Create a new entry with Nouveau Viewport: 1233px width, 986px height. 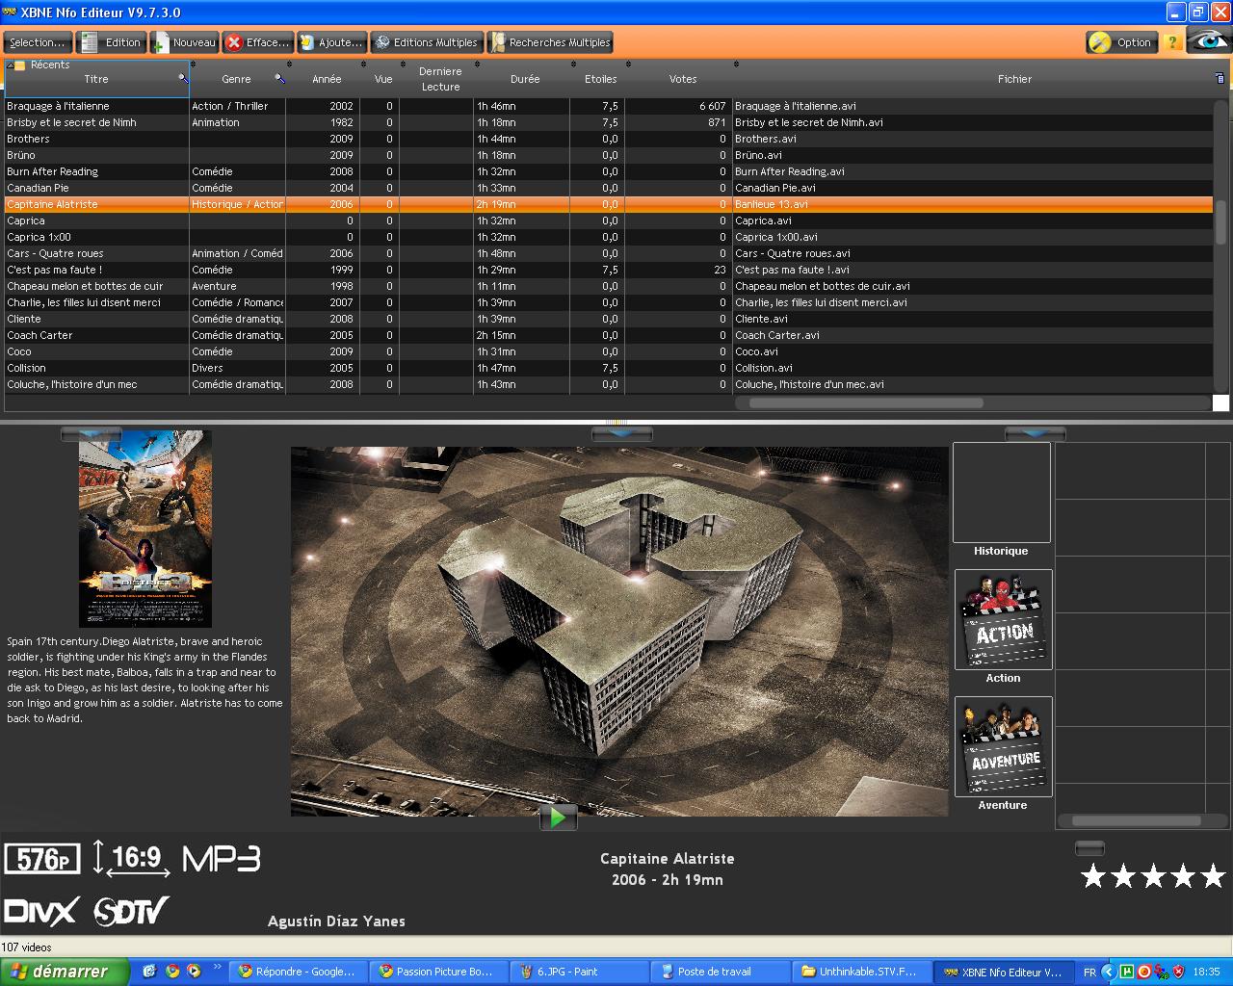click(x=184, y=42)
